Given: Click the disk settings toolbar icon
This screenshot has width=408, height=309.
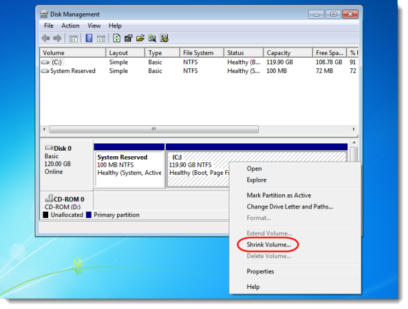Looking at the screenshot, I should (164, 38).
